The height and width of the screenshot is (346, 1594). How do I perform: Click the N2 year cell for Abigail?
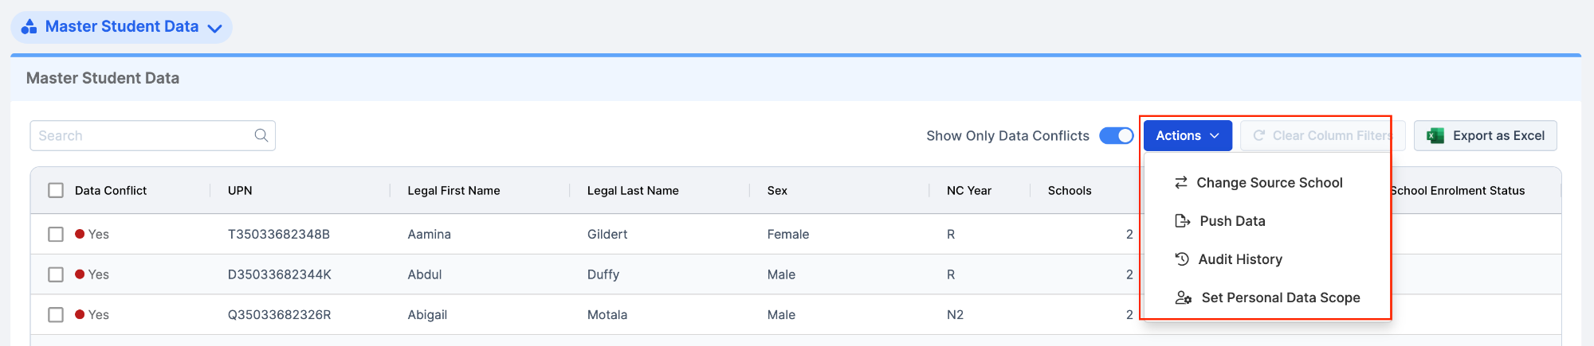click(x=955, y=315)
